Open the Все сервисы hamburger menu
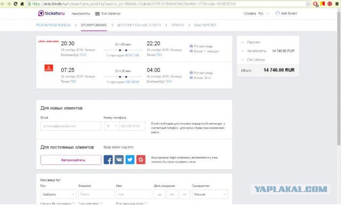 pyautogui.click(x=108, y=13)
